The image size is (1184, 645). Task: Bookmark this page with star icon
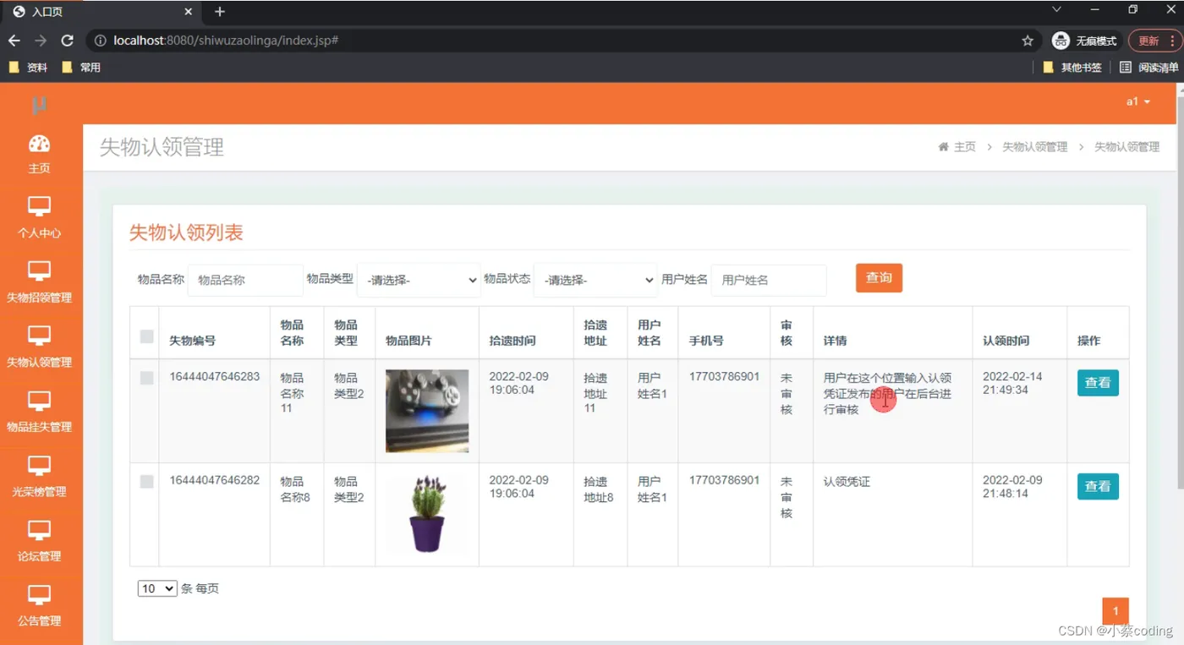[1028, 41]
